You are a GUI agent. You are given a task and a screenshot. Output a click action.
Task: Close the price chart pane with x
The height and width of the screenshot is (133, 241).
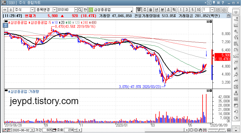[211, 22]
